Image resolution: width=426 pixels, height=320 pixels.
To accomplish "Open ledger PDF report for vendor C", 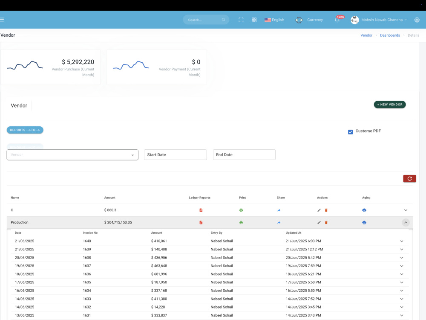I will pos(201,210).
